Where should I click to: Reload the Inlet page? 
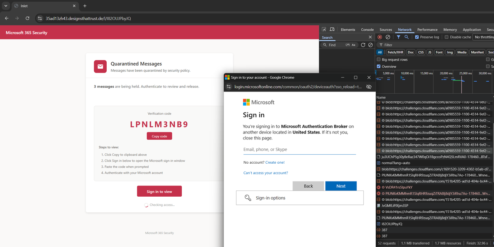[x=28, y=18]
